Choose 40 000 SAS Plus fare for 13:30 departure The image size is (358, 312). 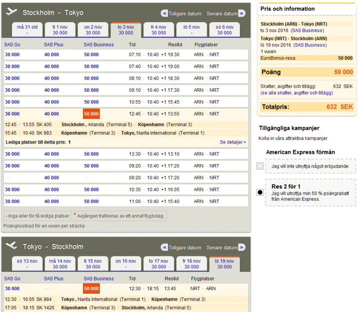[x=51, y=154]
